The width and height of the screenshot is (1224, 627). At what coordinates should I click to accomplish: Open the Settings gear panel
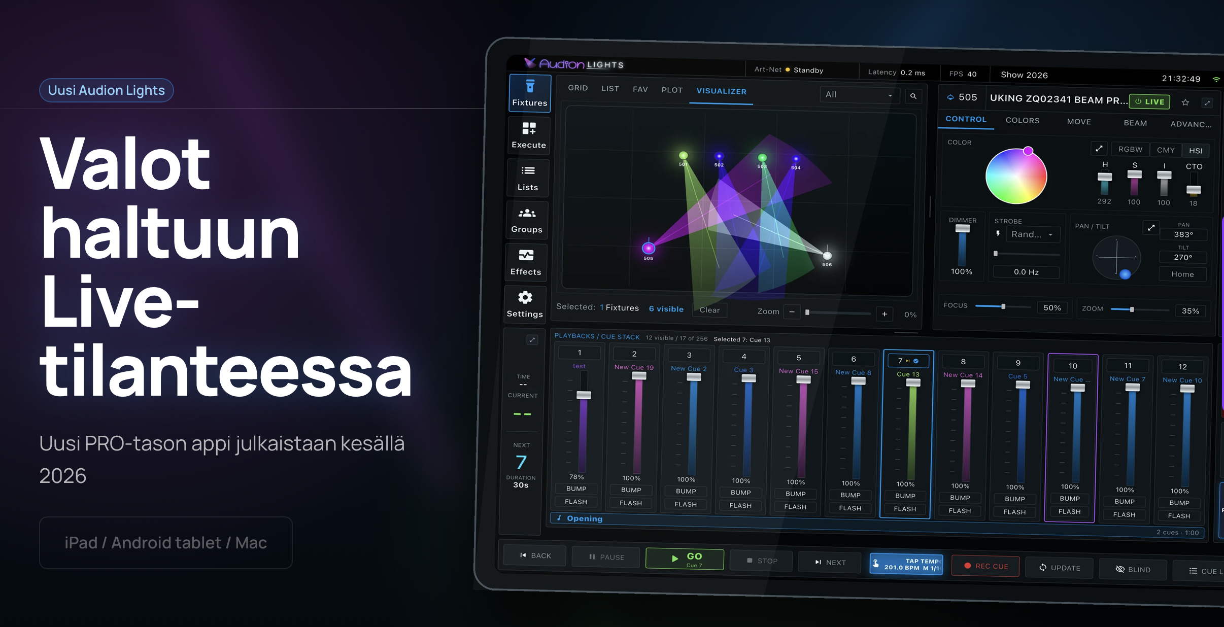pos(525,304)
